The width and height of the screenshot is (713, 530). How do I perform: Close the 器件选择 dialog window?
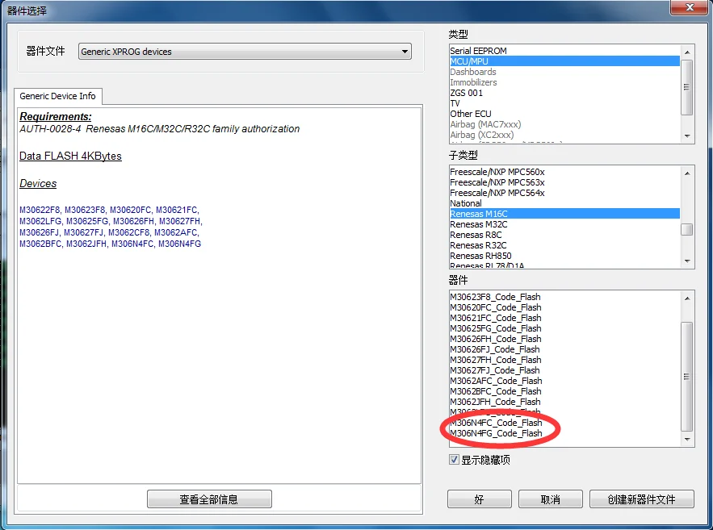(690, 7)
